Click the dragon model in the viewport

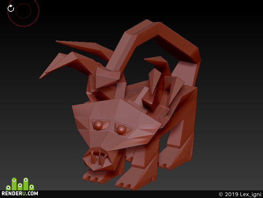pos(120,105)
